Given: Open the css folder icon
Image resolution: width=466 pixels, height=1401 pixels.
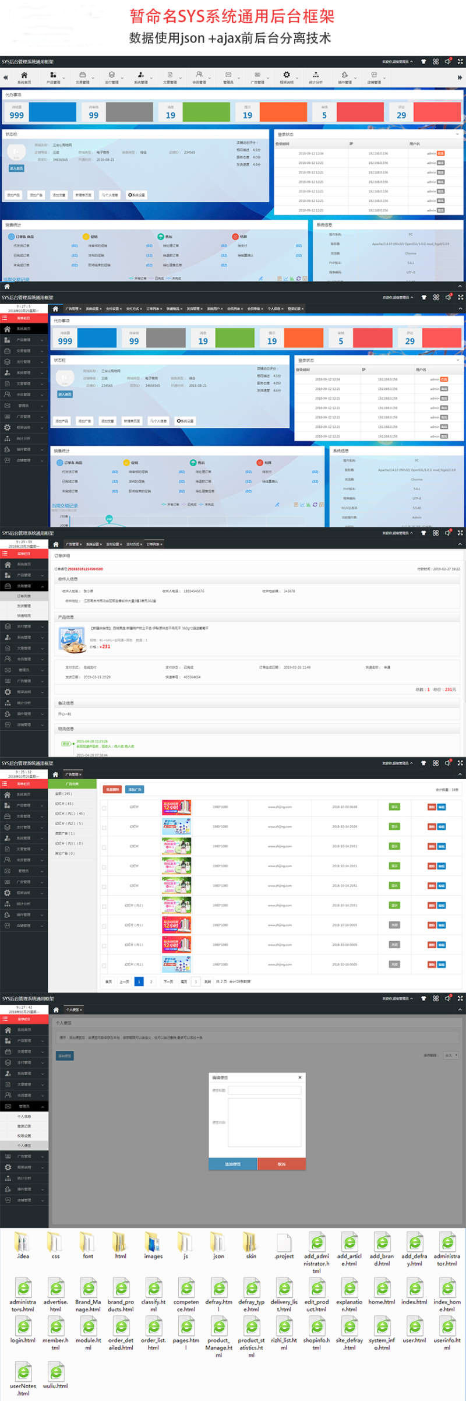Looking at the screenshot, I should point(55,1242).
